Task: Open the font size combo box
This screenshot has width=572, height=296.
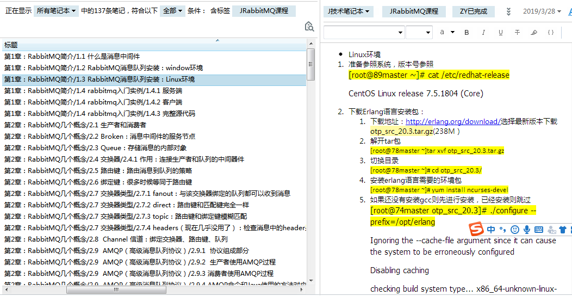Action: pyautogui.click(x=419, y=32)
